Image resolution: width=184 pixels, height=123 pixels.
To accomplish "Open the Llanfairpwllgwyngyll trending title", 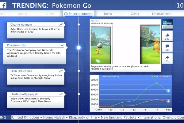I will coord(24,94).
